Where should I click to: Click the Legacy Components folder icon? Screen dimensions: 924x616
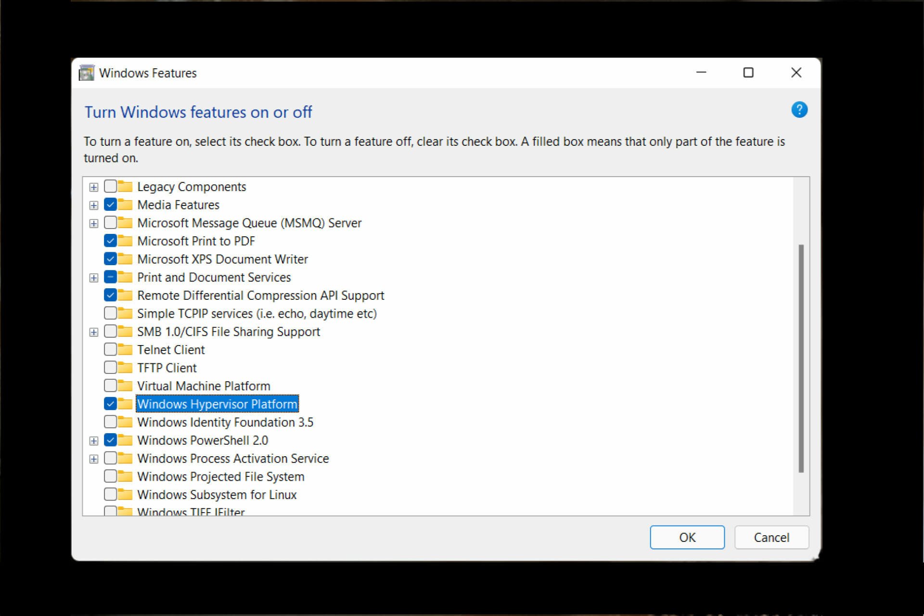tap(125, 186)
